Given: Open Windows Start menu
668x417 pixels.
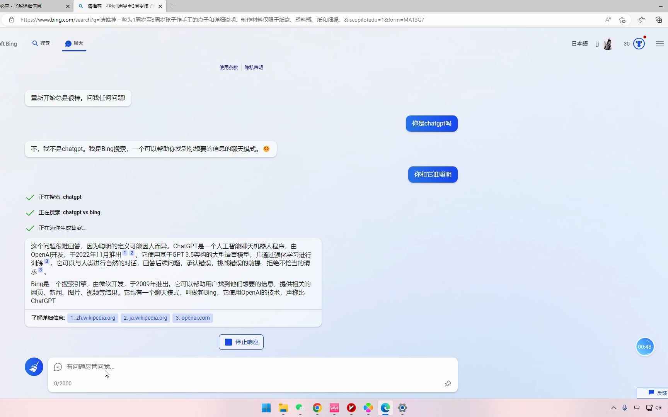Looking at the screenshot, I should [266, 408].
